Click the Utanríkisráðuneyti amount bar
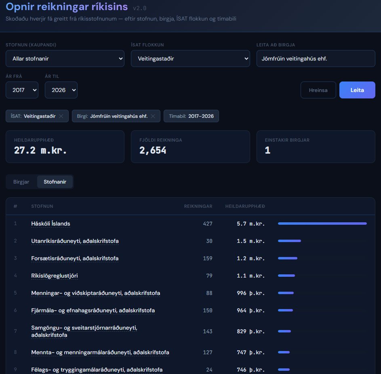Image resolution: width=381 pixels, height=374 pixels. pos(289,241)
